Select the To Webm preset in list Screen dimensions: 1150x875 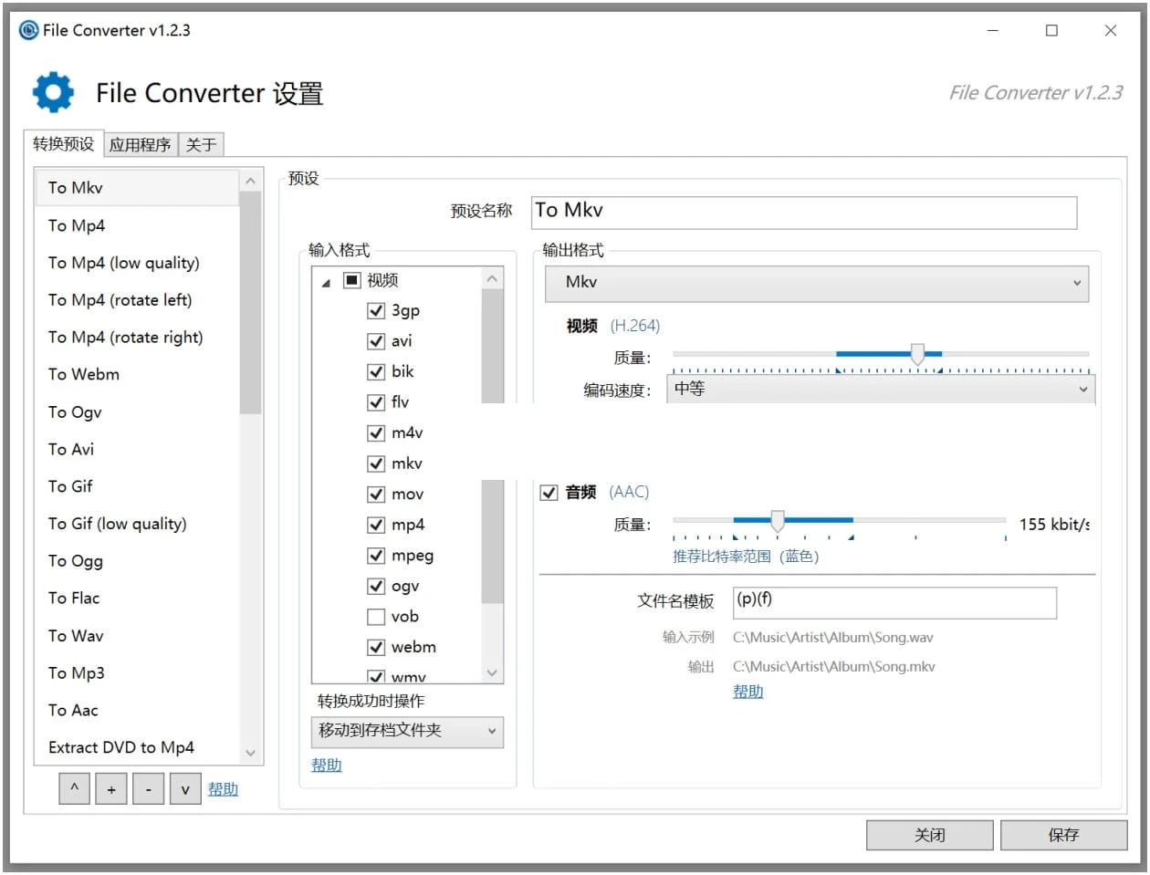(x=83, y=374)
